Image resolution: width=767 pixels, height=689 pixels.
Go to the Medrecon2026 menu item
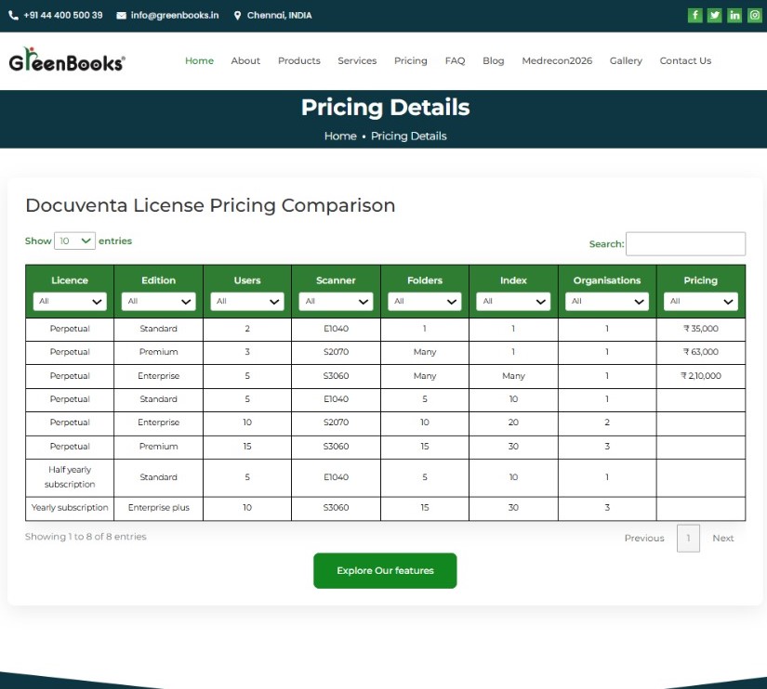point(557,61)
